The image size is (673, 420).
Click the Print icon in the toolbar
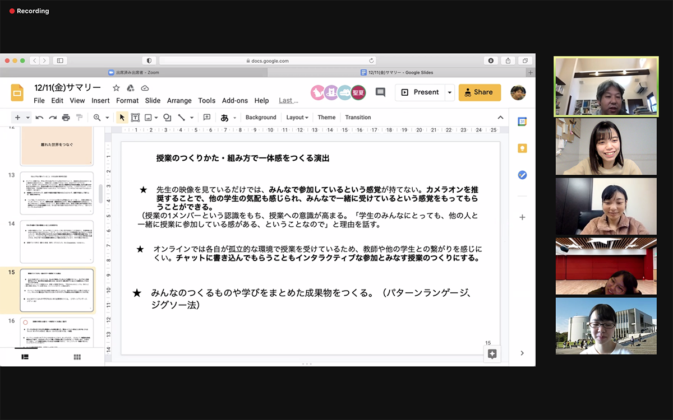66,118
